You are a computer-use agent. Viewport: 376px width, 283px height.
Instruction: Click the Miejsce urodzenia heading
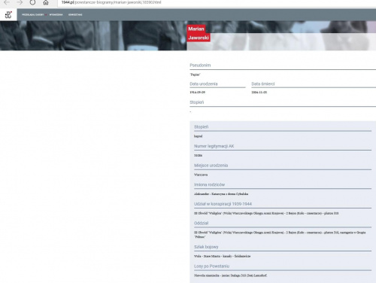coord(211,166)
